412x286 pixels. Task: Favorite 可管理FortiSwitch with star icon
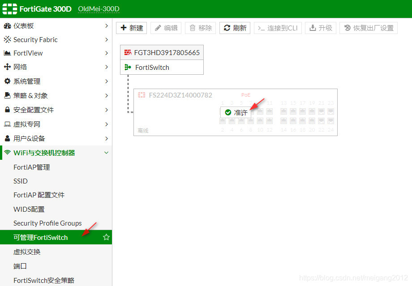106,237
